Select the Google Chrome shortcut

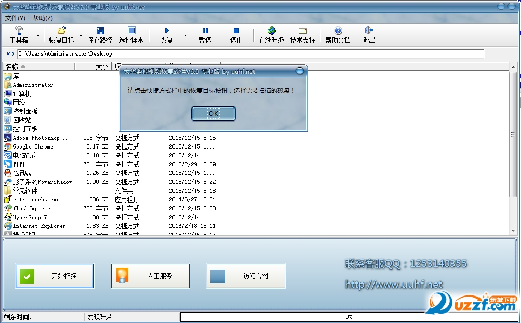pyautogui.click(x=29, y=146)
